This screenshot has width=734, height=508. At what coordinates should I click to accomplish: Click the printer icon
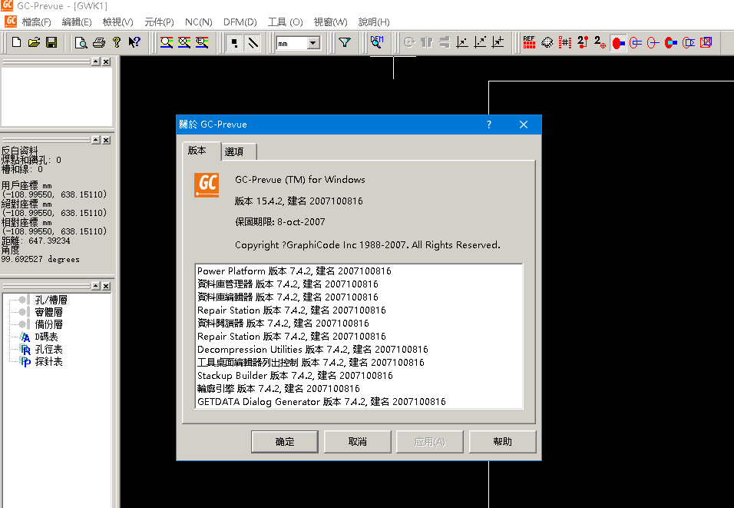[99, 42]
